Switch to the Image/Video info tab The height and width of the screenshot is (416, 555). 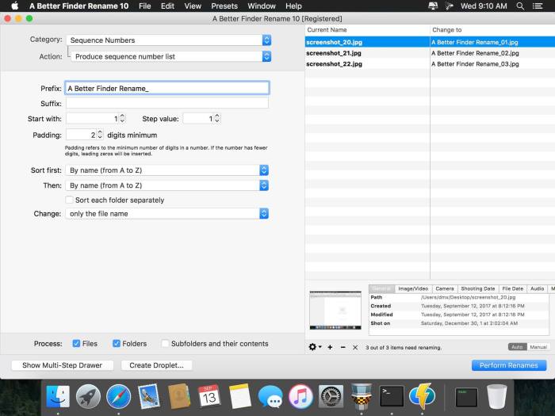pos(413,289)
